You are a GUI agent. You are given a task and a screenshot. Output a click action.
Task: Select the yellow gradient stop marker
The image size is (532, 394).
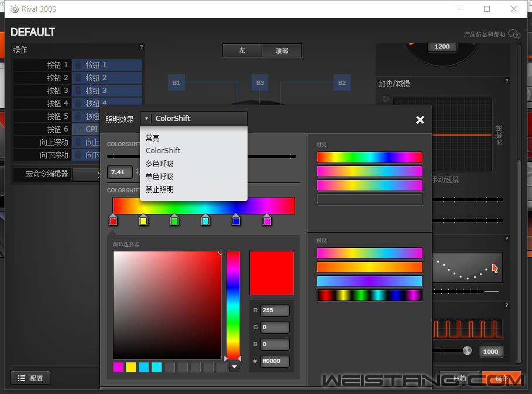tap(143, 220)
